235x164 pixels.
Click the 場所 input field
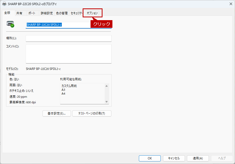68,38
